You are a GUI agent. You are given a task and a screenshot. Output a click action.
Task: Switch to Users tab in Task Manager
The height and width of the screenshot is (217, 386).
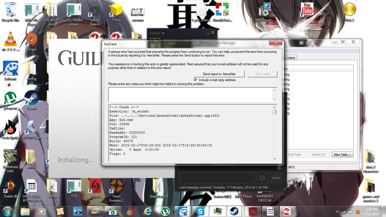coord(291,58)
